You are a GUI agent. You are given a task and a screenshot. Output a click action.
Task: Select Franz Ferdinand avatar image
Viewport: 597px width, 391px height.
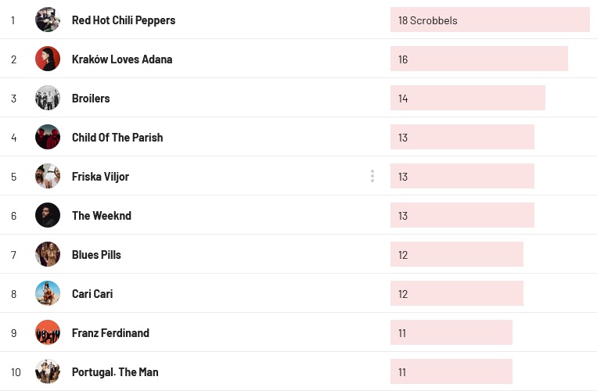[48, 332]
